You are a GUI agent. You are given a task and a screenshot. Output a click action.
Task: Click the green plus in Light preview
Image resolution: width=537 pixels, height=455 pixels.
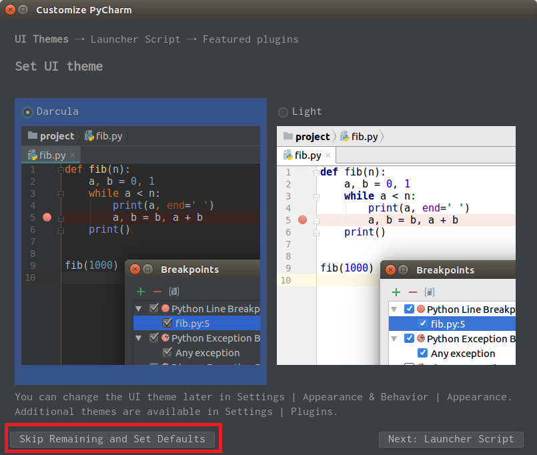point(396,292)
